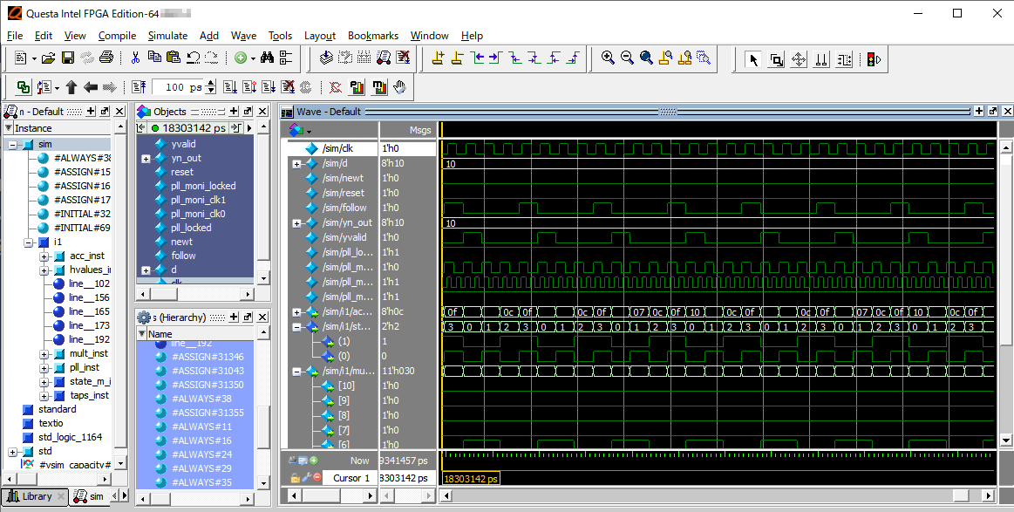1014x512 pixels.
Task: Click the Save floppy disk icon
Action: 67,58
